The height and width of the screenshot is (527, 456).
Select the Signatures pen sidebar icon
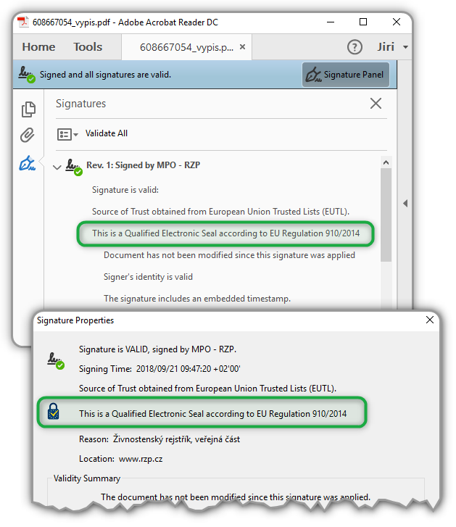pos(27,163)
